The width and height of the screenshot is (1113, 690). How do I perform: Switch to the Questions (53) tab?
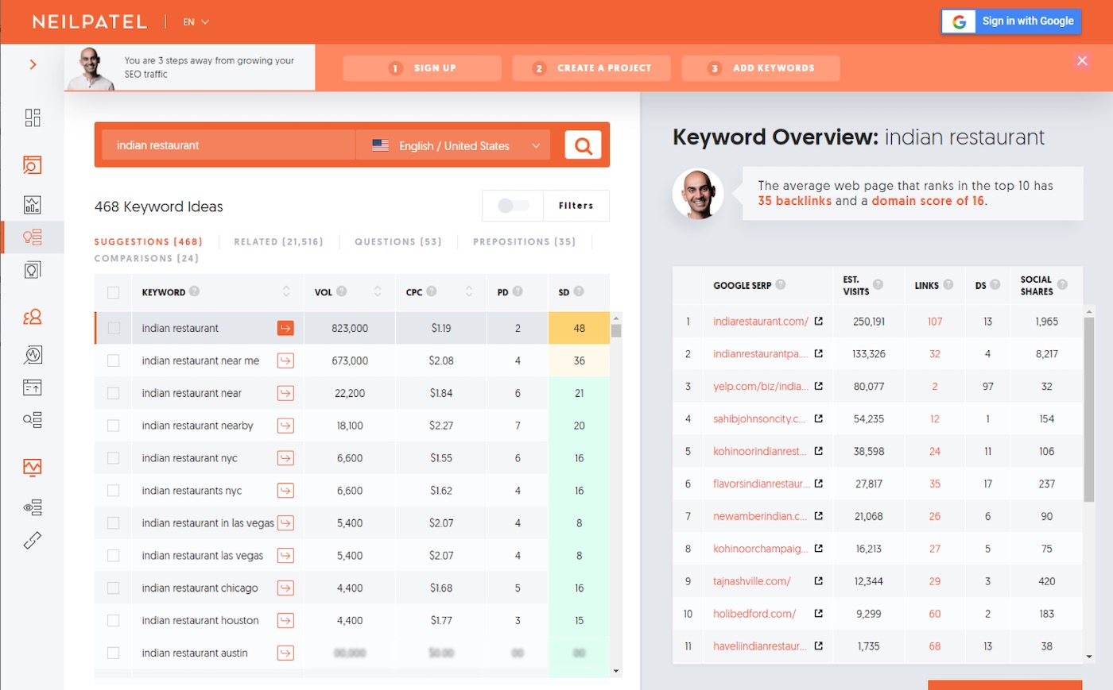(398, 241)
